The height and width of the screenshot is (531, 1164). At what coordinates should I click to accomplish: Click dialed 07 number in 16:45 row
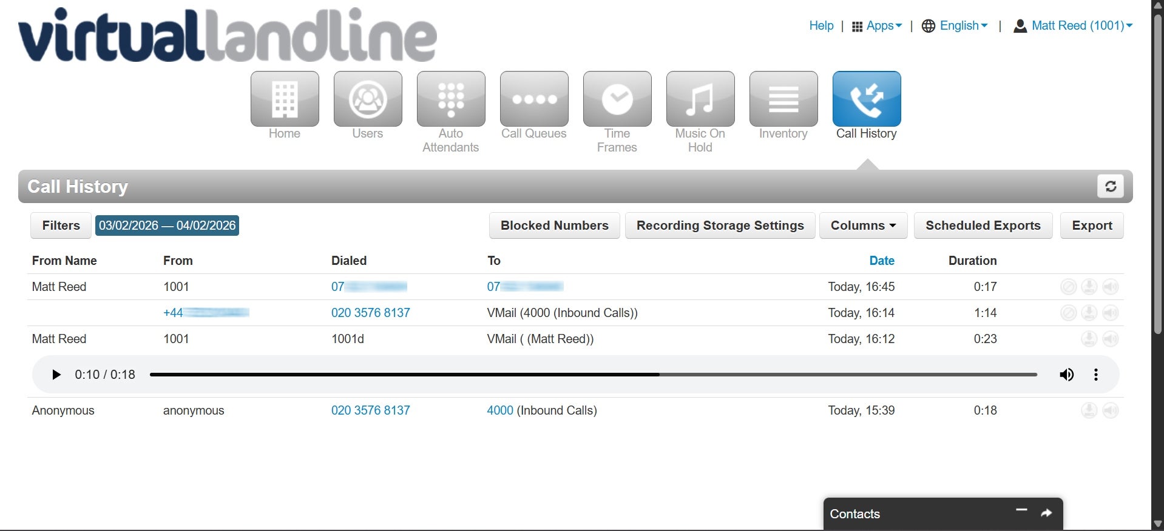369,287
